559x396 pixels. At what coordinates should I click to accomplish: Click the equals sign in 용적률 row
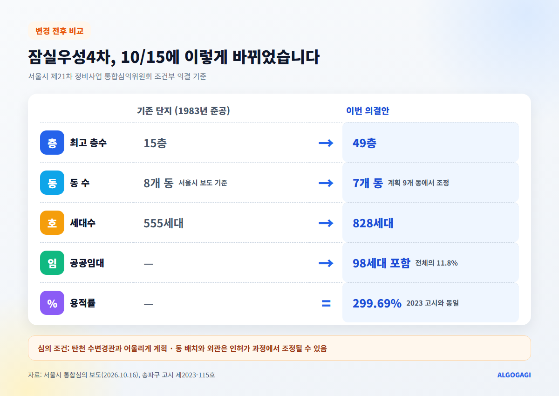point(326,303)
